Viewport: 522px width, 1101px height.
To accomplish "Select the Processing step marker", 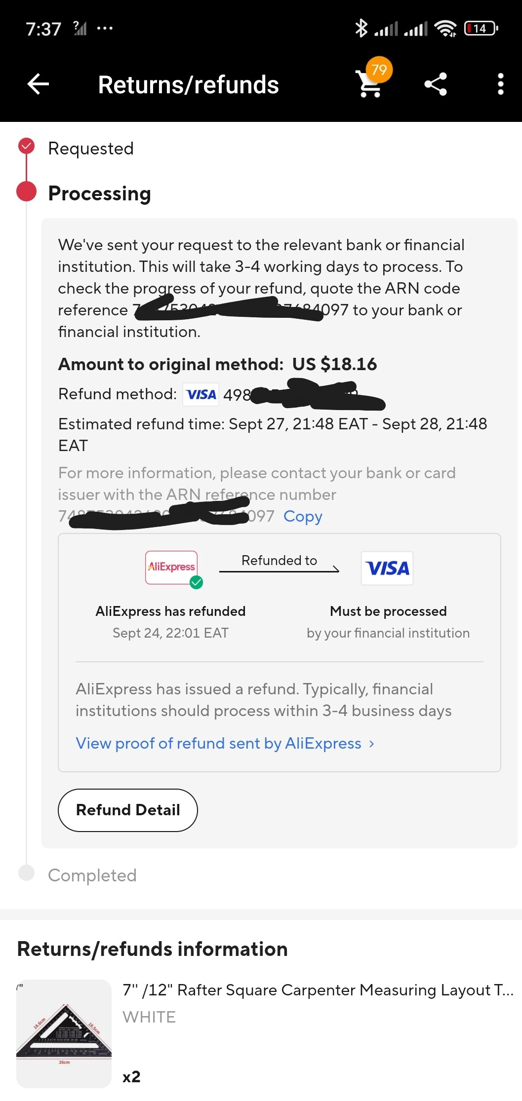I will tap(27, 192).
